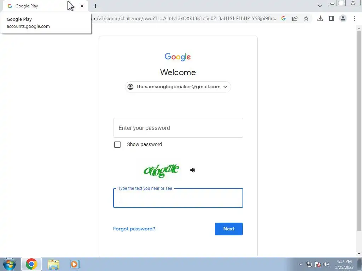Open the Chrome three-dot menu
362x271 pixels.
click(x=354, y=18)
